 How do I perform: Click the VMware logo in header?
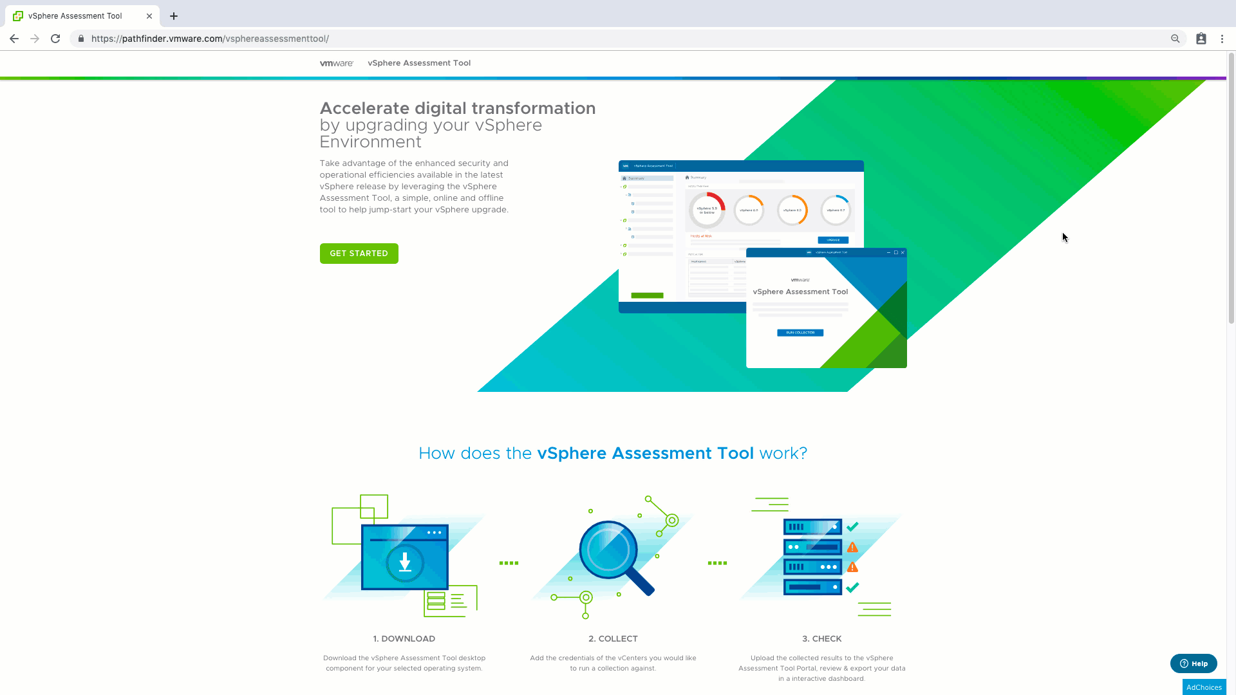click(336, 63)
